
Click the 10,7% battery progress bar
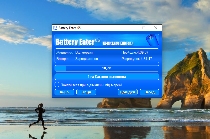107,68
